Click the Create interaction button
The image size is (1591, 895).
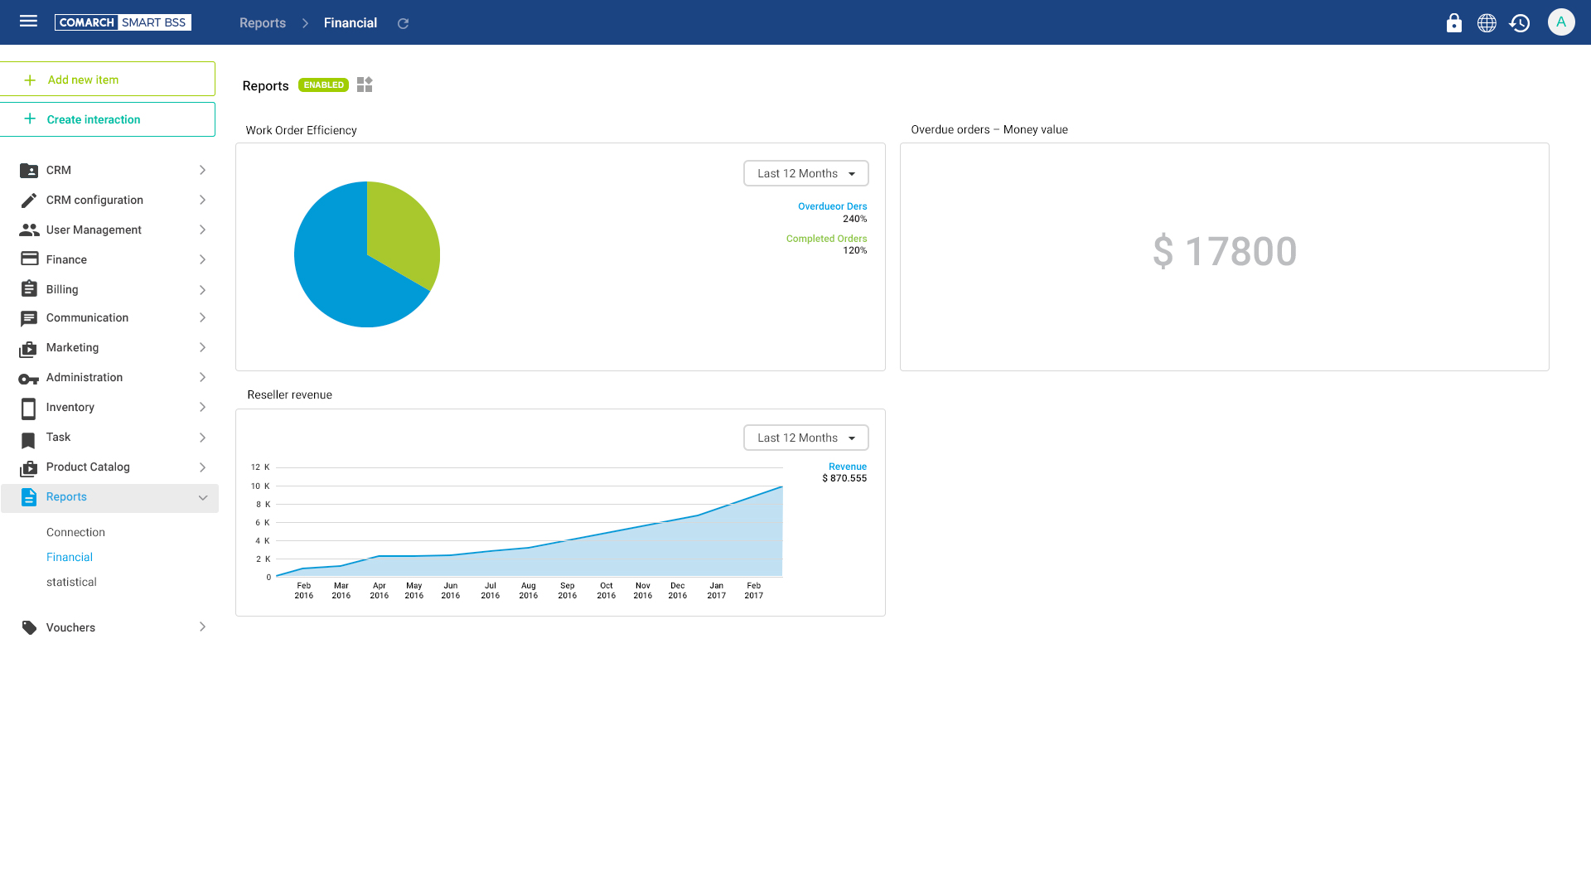click(108, 119)
